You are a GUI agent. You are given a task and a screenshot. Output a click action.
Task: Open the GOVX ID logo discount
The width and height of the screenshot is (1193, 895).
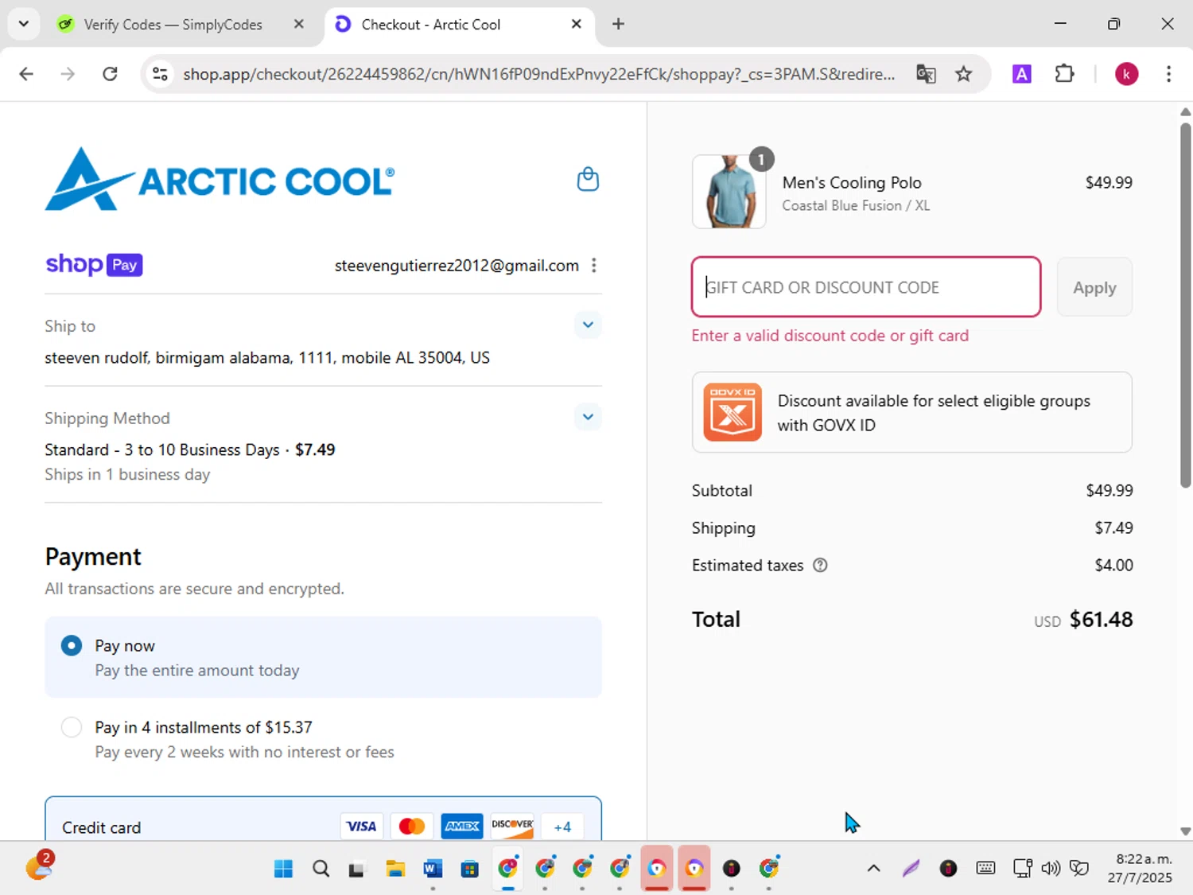point(733,412)
